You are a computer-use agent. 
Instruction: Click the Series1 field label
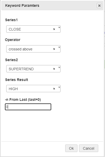[x=11, y=20]
